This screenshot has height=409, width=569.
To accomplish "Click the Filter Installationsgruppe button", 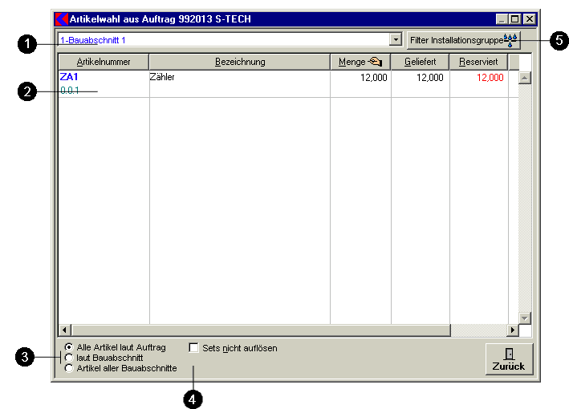I will pos(456,39).
